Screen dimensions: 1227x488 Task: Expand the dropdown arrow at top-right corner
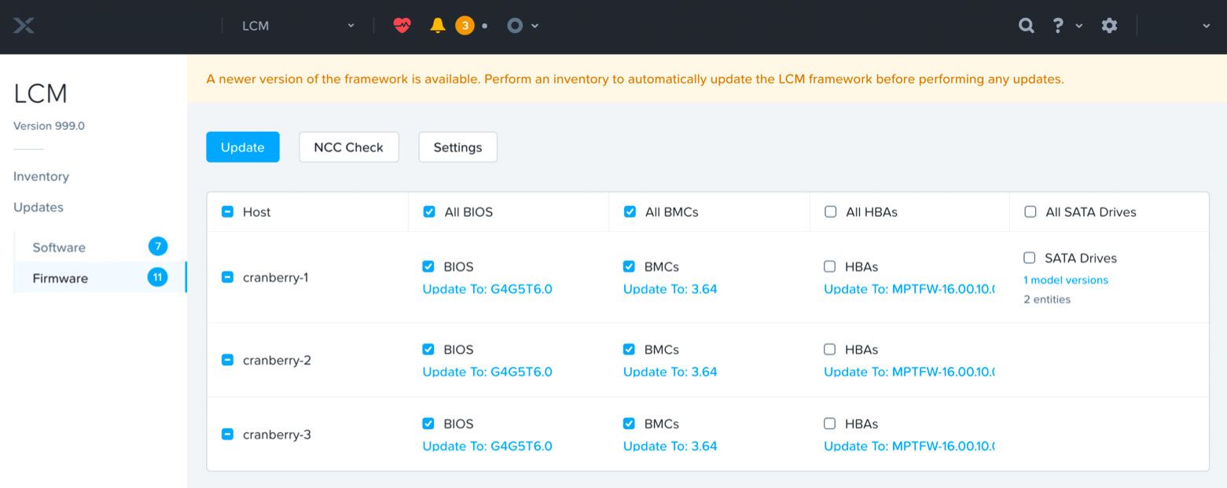tap(1205, 25)
